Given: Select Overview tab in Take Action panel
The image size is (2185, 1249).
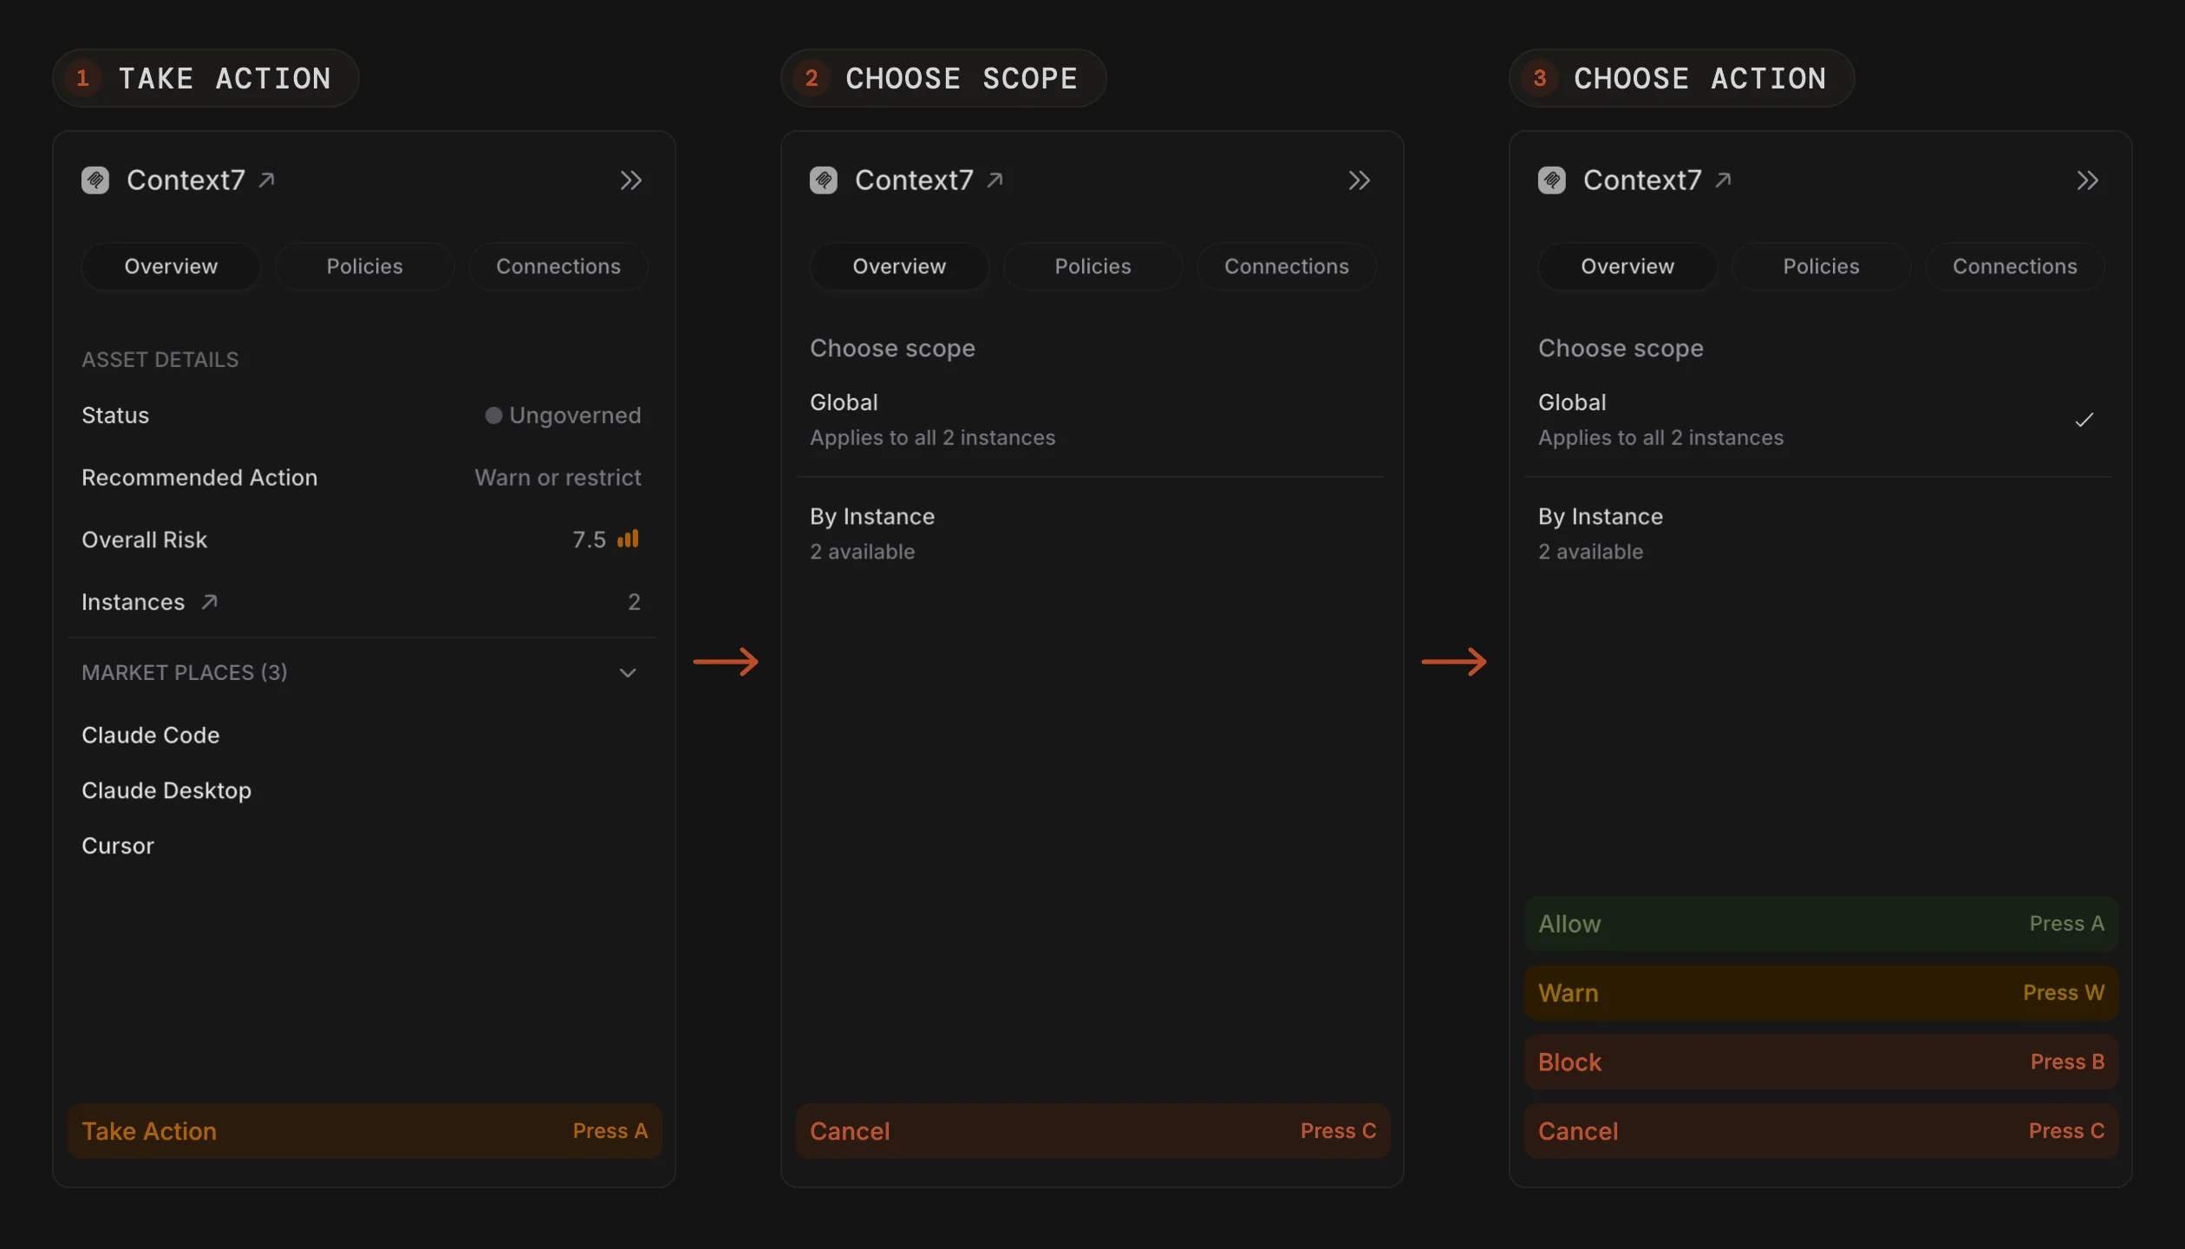Looking at the screenshot, I should pyautogui.click(x=171, y=266).
